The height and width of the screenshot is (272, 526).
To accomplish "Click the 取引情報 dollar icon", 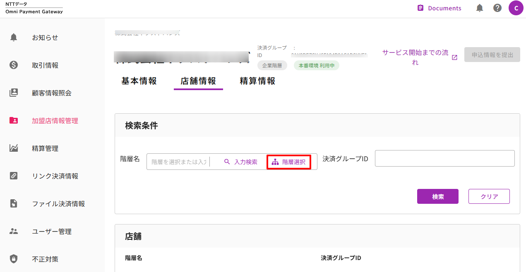I will point(14,65).
